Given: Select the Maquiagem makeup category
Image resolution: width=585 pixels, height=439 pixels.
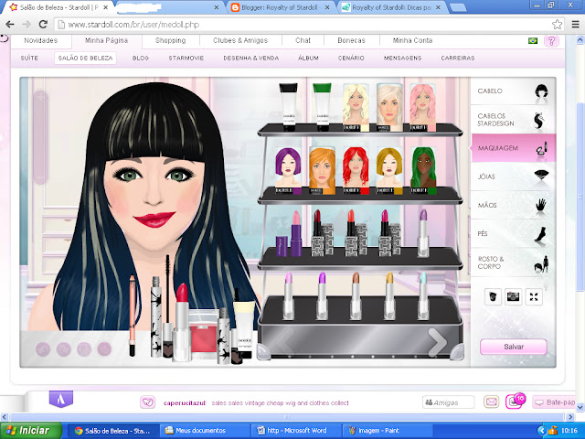Looking at the screenshot, I should 514,148.
